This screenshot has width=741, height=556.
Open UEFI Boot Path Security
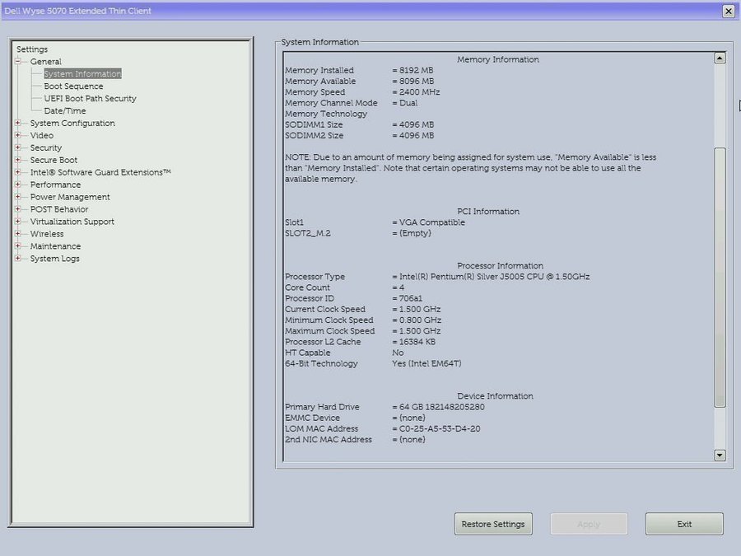[90, 99]
